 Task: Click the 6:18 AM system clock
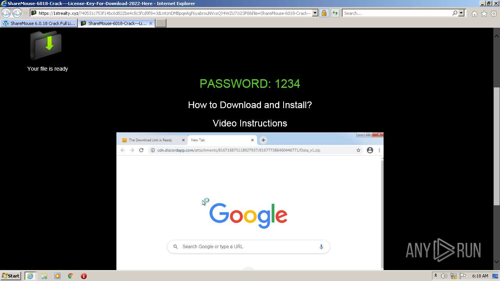pyautogui.click(x=480, y=276)
